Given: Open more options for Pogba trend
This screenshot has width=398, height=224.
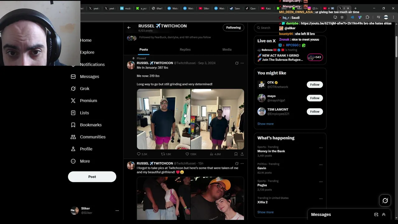Looking at the screenshot, I should point(321,182).
